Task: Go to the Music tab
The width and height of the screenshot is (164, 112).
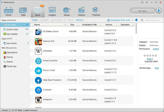Action: tap(67, 12)
